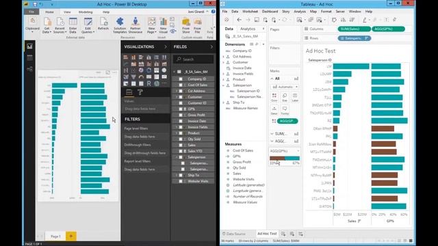Open the Dashboard menu in Tableau
The height and width of the screenshot is (246, 438).
click(x=270, y=12)
